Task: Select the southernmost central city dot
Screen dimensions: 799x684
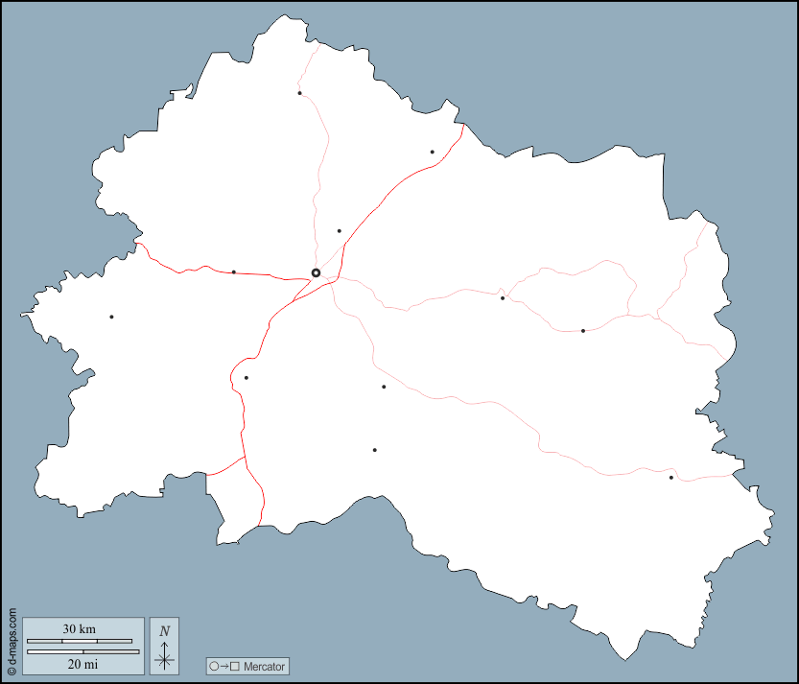Action: click(x=374, y=450)
